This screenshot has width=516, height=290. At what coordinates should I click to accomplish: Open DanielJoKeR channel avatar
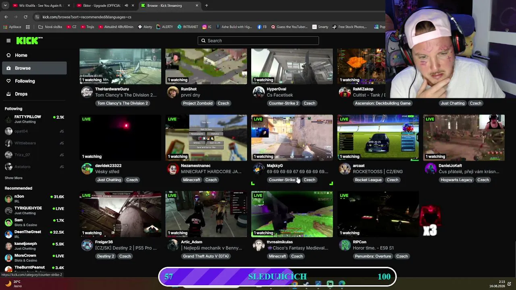(x=431, y=169)
